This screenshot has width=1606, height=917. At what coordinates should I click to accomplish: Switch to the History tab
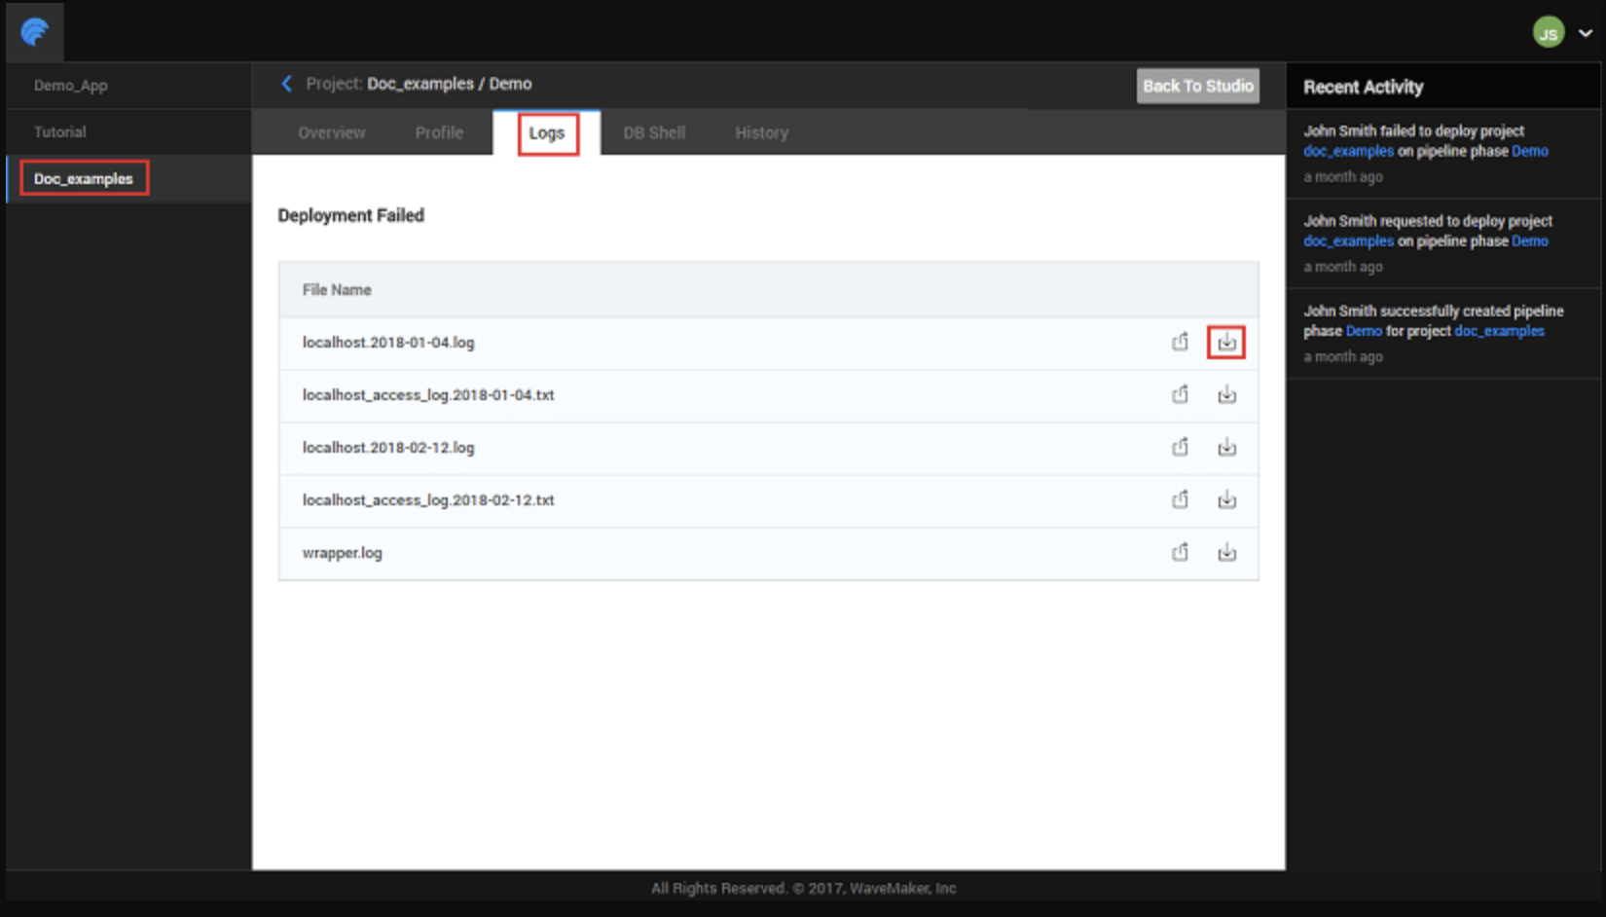[x=761, y=132]
